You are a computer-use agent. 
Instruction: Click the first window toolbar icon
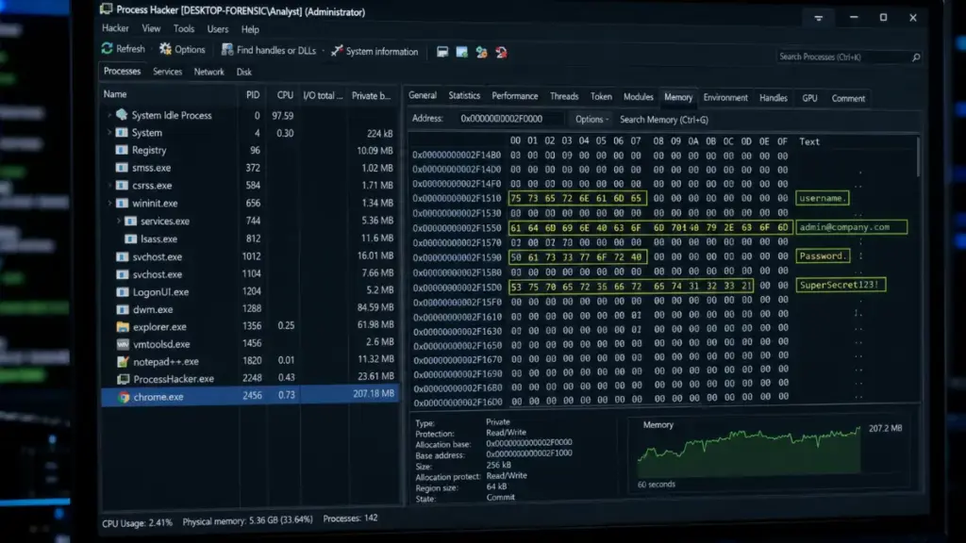tap(442, 52)
